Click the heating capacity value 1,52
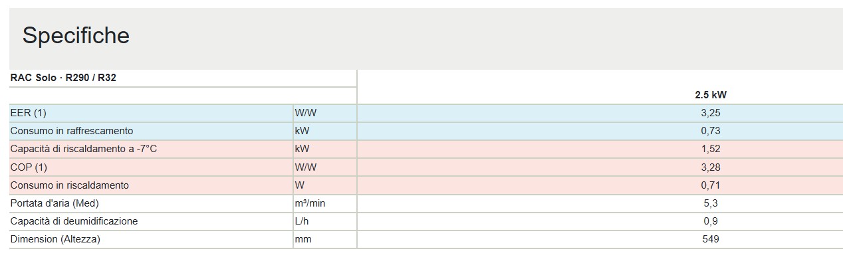 pyautogui.click(x=711, y=149)
